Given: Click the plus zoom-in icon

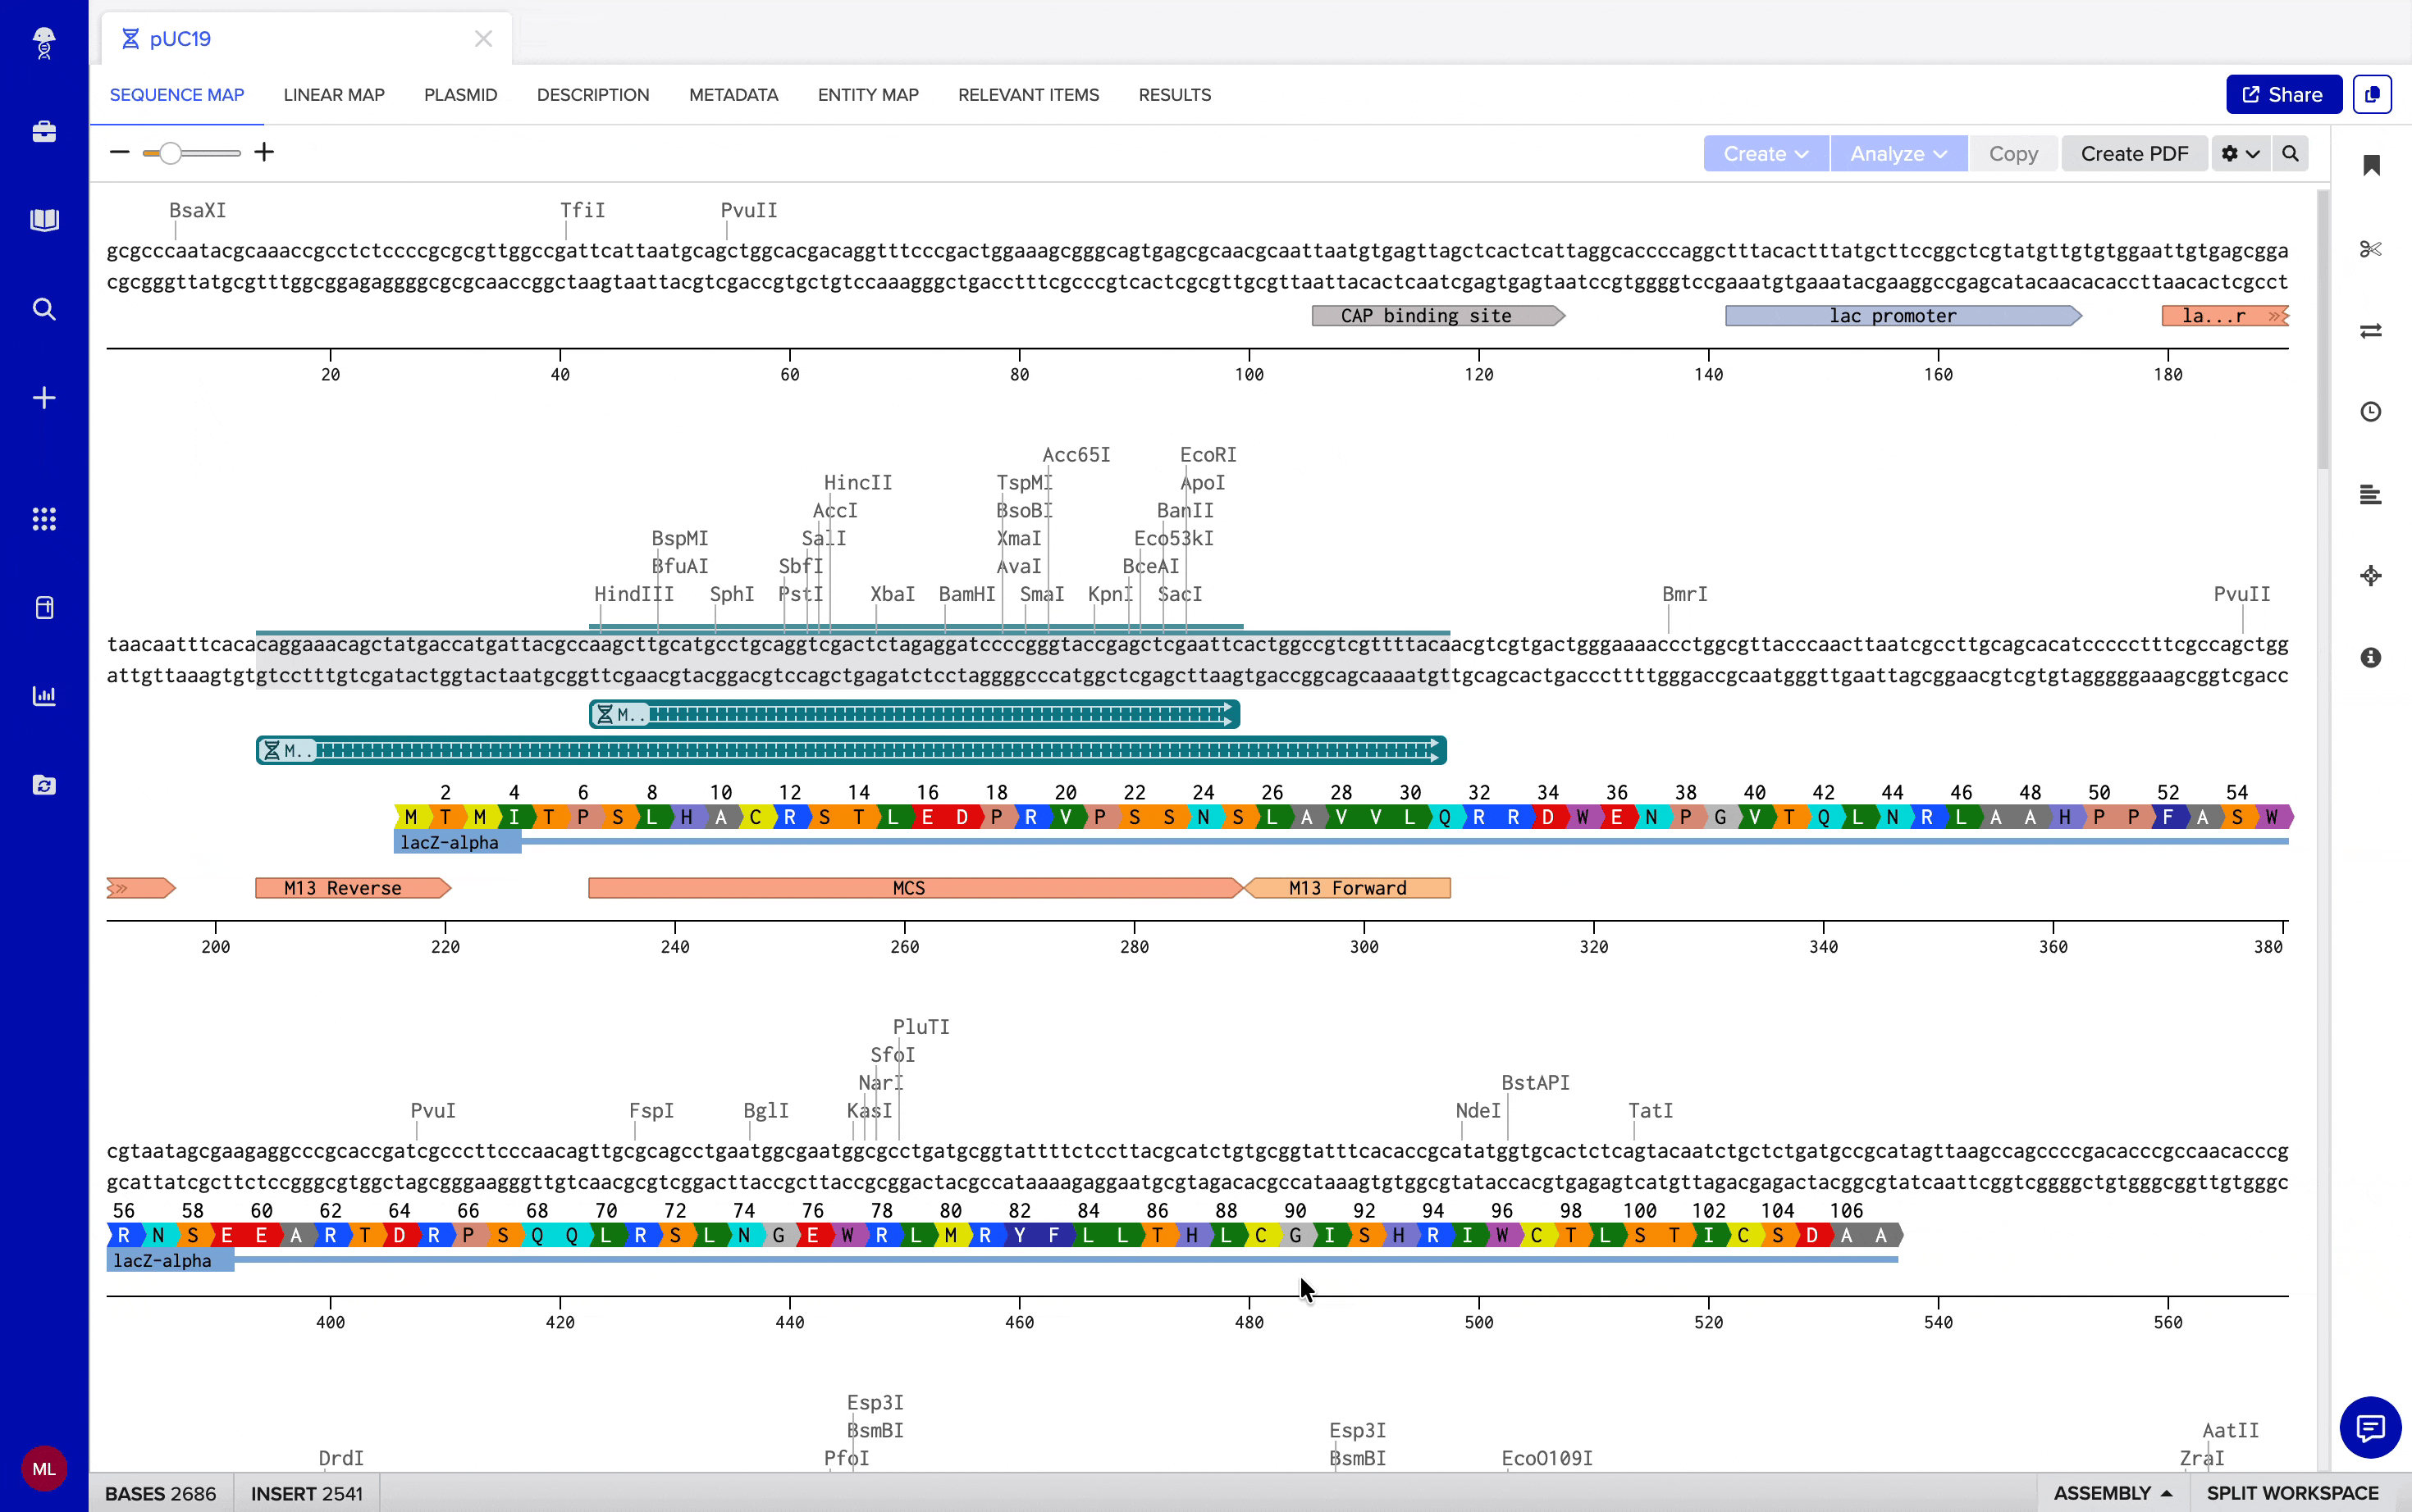Looking at the screenshot, I should click(264, 152).
